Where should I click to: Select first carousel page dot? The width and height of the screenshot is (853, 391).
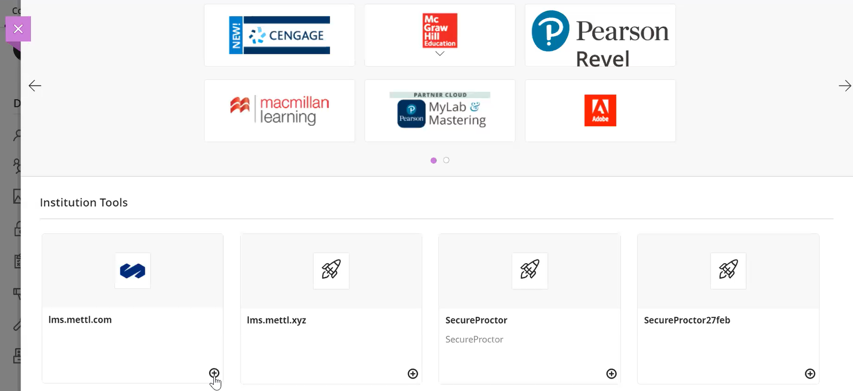[x=433, y=160]
